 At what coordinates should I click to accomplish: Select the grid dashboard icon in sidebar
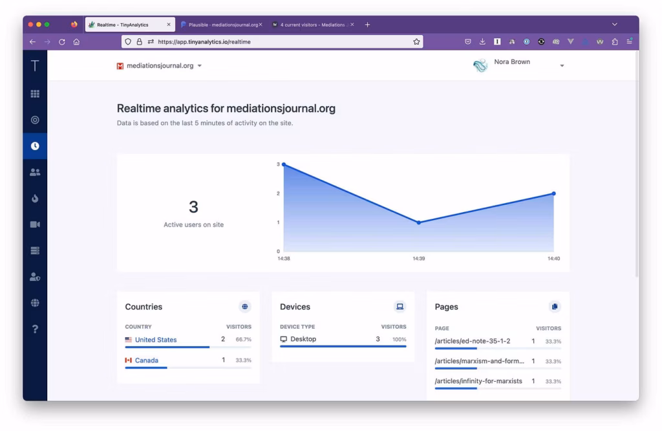[34, 93]
